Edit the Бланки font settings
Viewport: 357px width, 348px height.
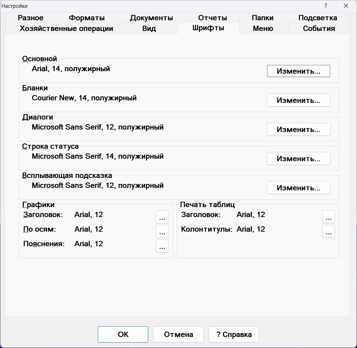tap(298, 100)
